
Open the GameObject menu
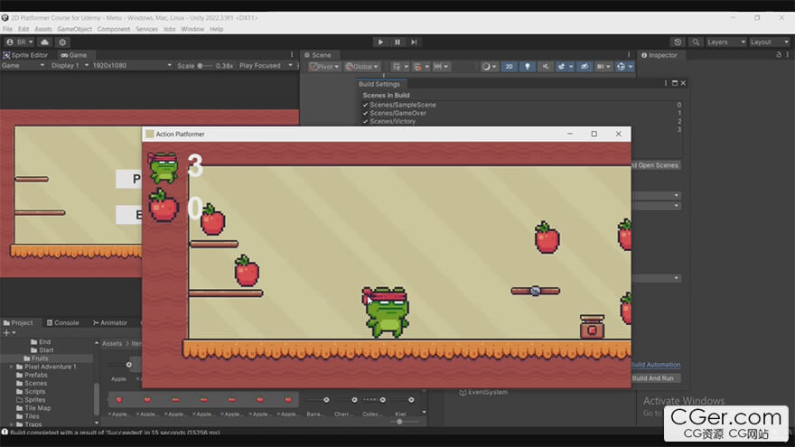click(x=76, y=29)
